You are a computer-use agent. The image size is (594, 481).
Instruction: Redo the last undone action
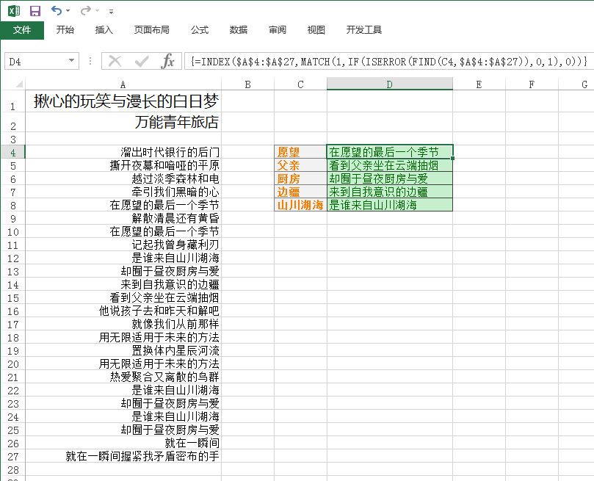pyautogui.click(x=86, y=10)
